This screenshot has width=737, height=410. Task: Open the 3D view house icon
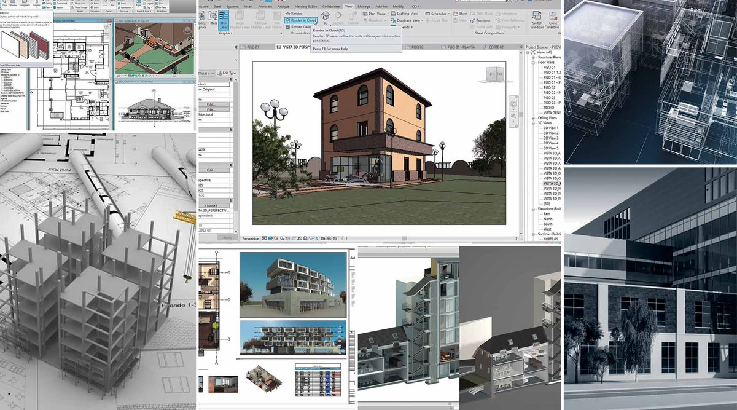coord(326,17)
